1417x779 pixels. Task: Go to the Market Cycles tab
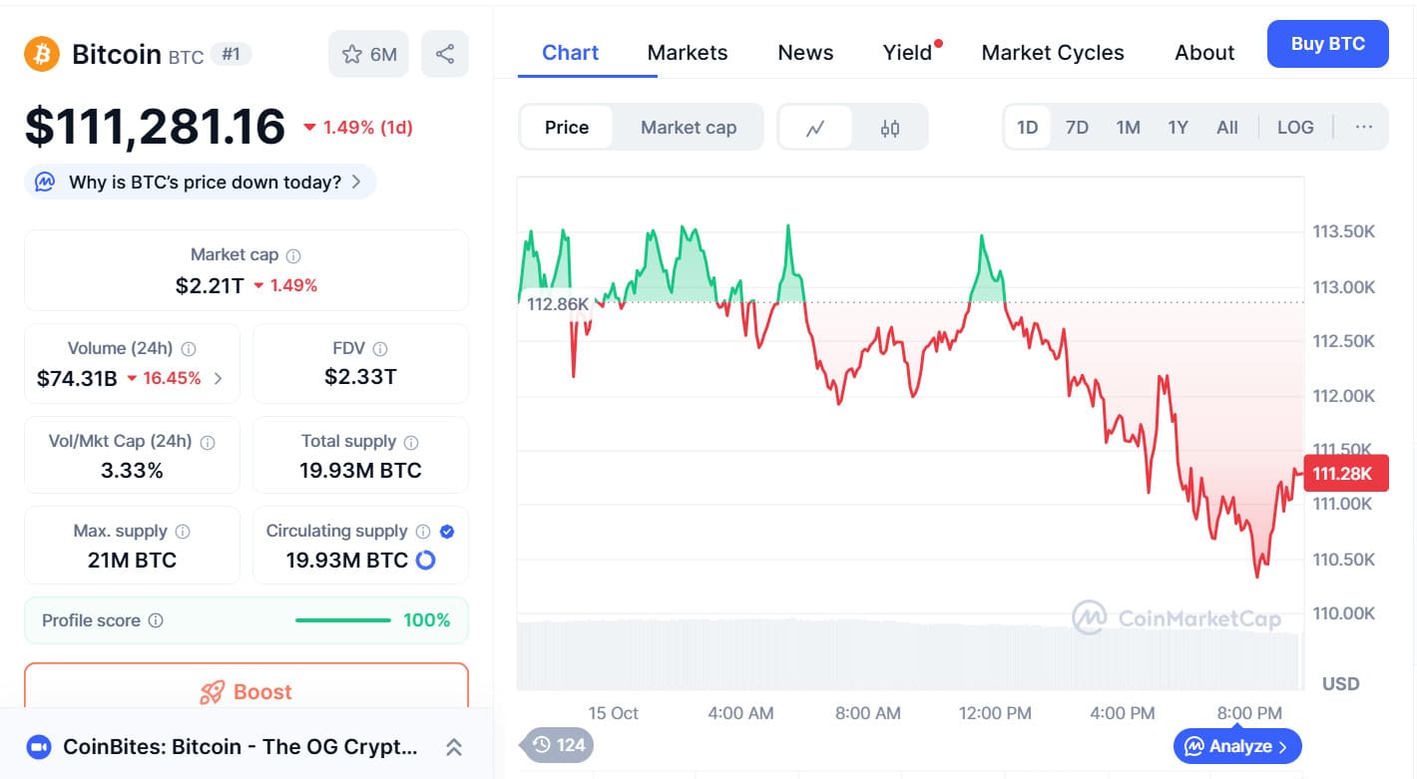[1052, 53]
